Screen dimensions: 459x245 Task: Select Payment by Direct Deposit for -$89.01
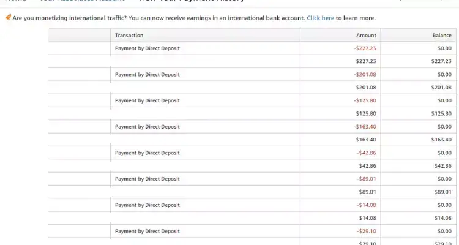click(x=147, y=179)
